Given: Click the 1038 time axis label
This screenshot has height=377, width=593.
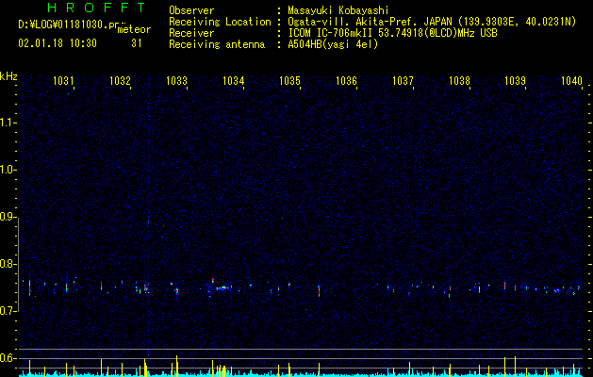Looking at the screenshot, I should 459,81.
